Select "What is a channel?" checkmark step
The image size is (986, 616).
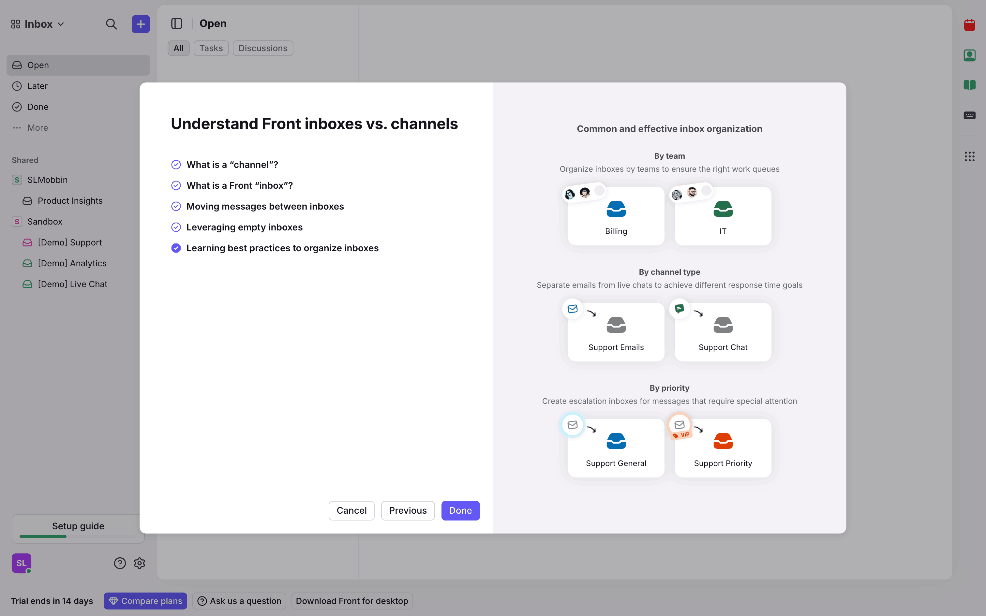pos(176,165)
